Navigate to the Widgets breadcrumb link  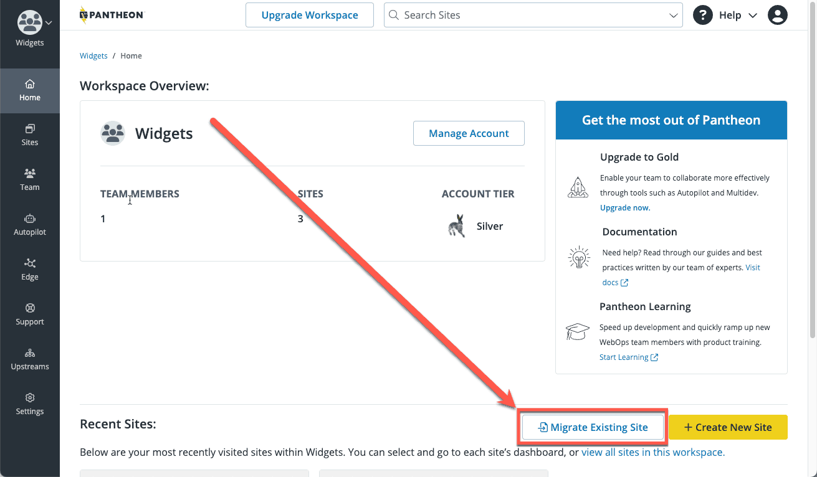point(93,55)
